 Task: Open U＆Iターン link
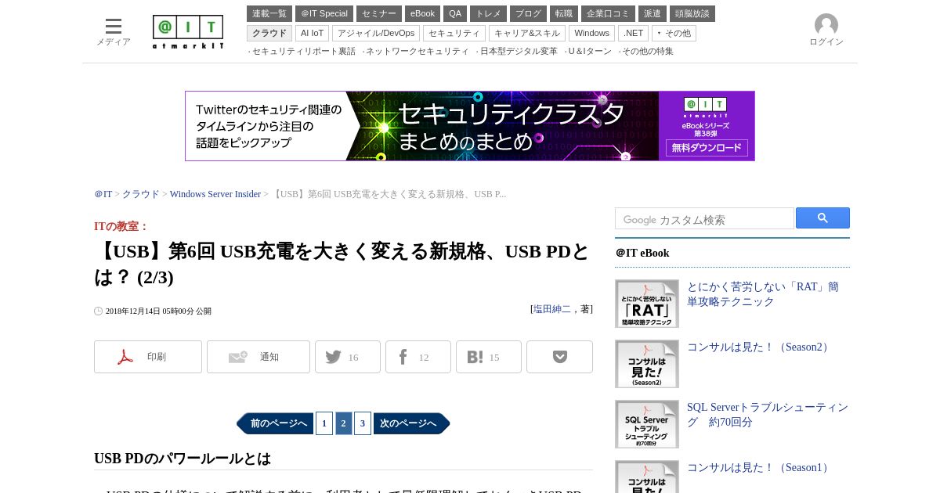coord(590,52)
